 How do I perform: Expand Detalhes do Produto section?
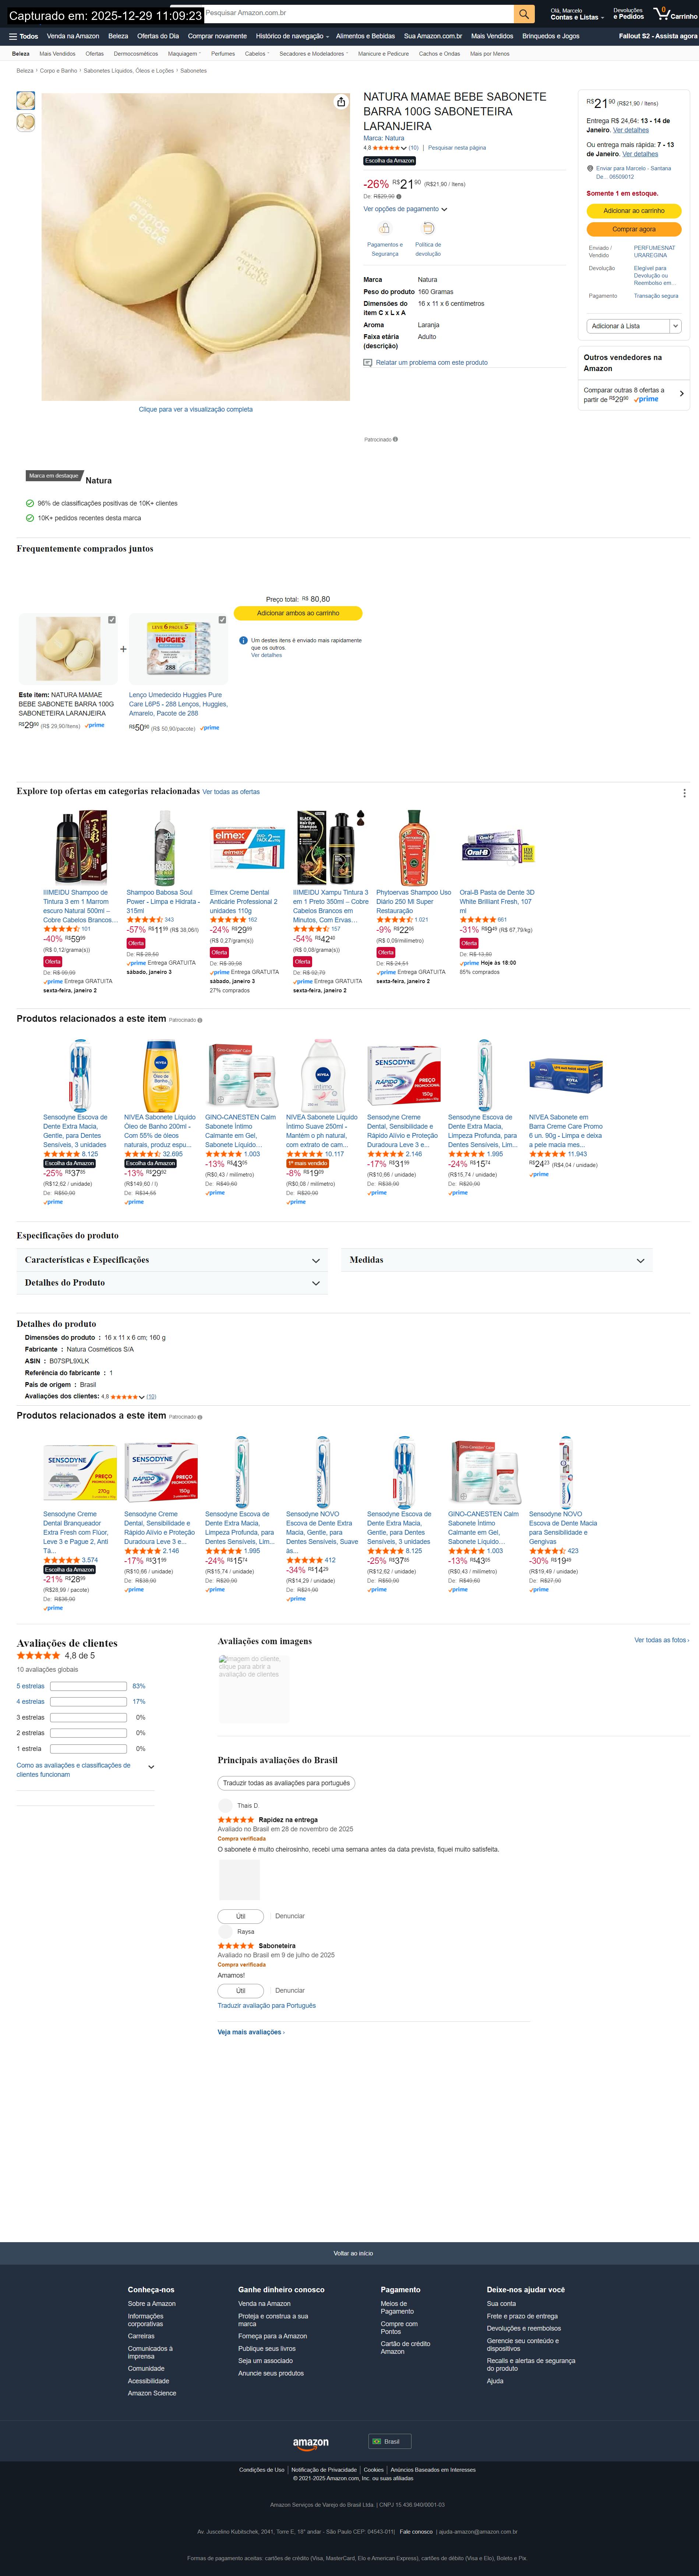315,1283
